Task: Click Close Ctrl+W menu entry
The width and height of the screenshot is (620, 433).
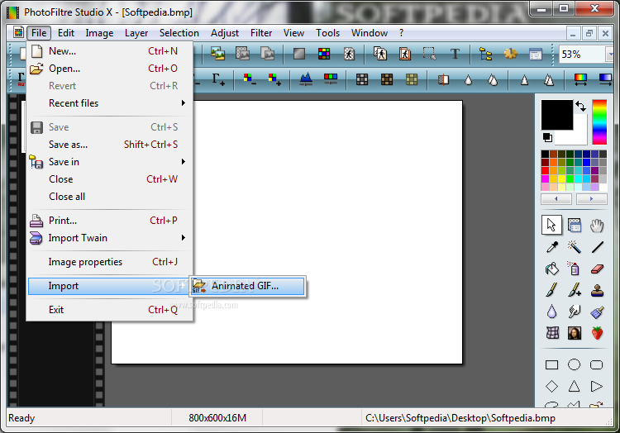Action: pos(107,179)
